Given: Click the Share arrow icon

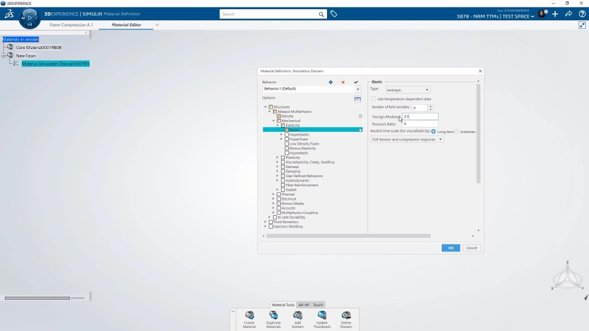Looking at the screenshot, I should (x=569, y=14).
